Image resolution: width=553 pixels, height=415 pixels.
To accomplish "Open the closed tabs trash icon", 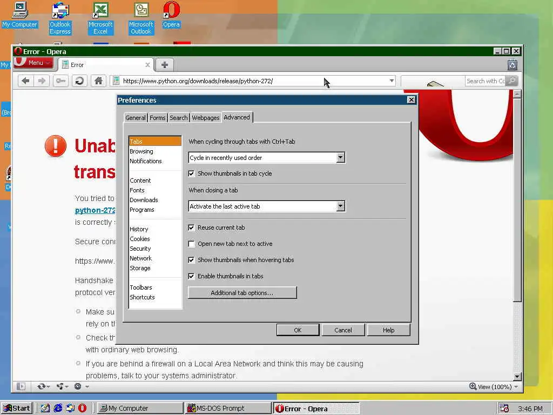I will coord(512,65).
